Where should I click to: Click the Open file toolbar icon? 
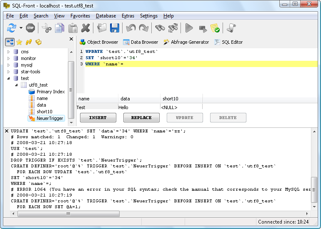pos(102,28)
